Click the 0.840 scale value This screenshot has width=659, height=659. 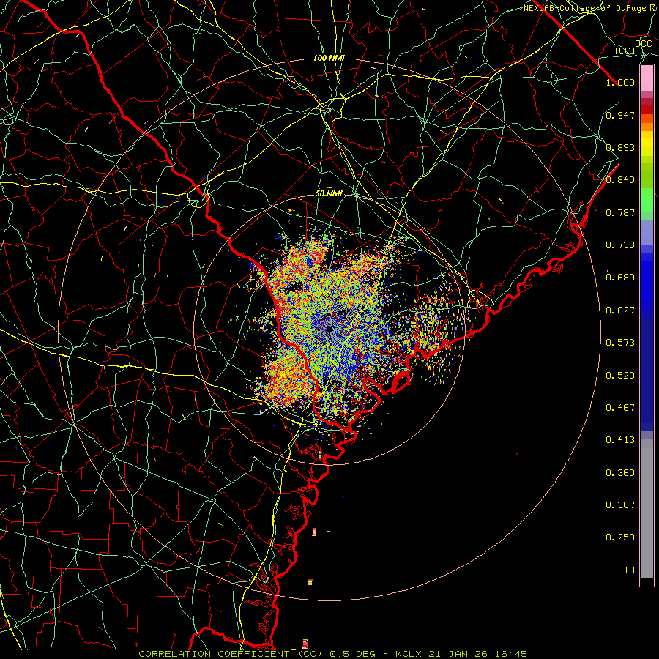pyautogui.click(x=620, y=180)
